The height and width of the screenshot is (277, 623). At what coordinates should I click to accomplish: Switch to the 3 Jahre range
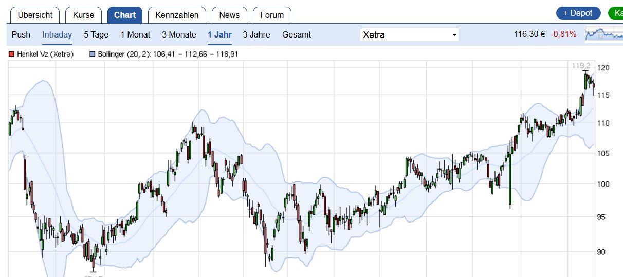tap(256, 35)
